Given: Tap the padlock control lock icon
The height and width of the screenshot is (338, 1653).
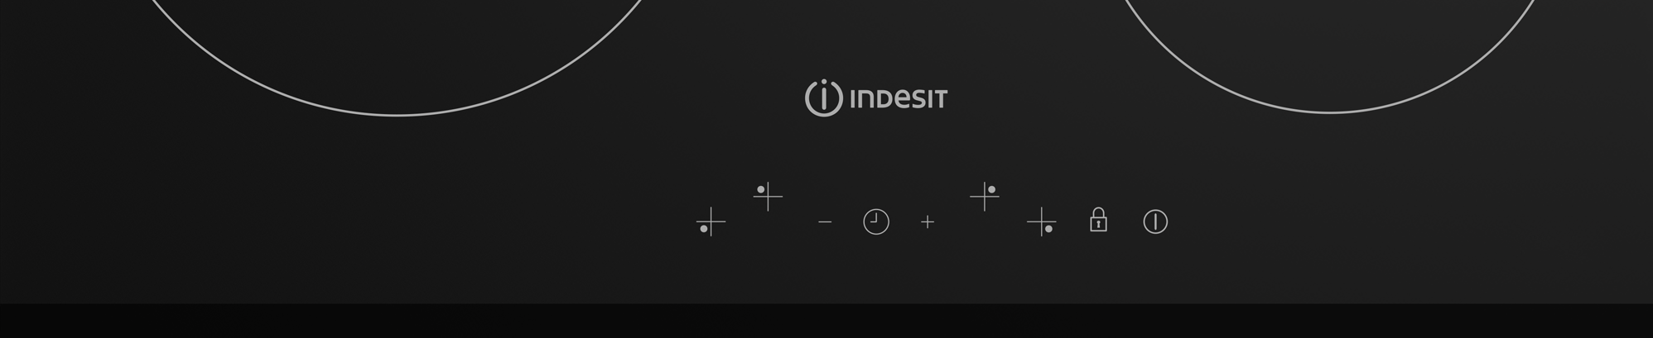Looking at the screenshot, I should coord(1098,220).
